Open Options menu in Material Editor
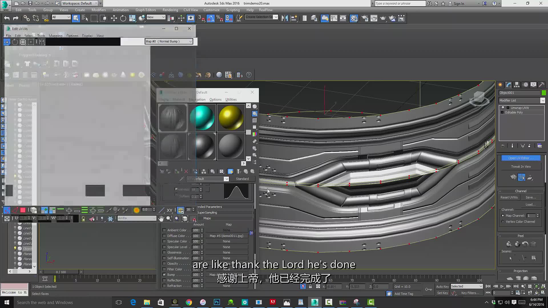The width and height of the screenshot is (548, 308). pos(215,100)
